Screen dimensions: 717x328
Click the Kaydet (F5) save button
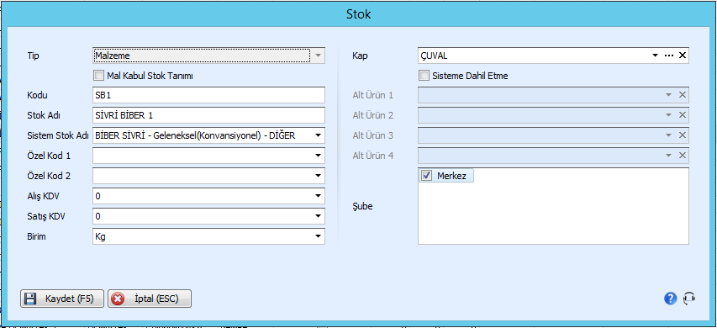[62, 299]
